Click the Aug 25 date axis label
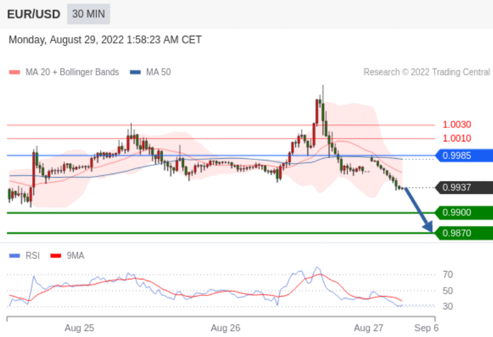The width and height of the screenshot is (493, 337). (79, 328)
